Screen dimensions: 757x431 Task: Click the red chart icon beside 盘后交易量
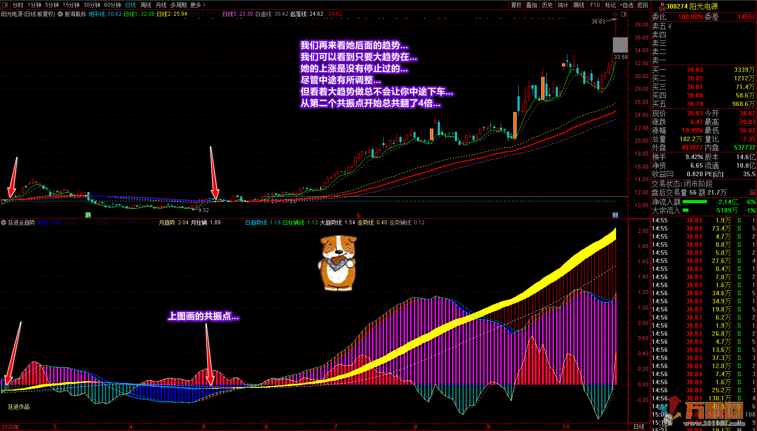tap(752, 192)
